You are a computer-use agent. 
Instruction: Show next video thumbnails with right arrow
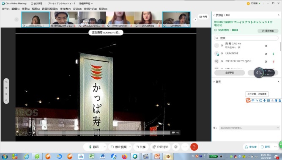(x=195, y=19)
